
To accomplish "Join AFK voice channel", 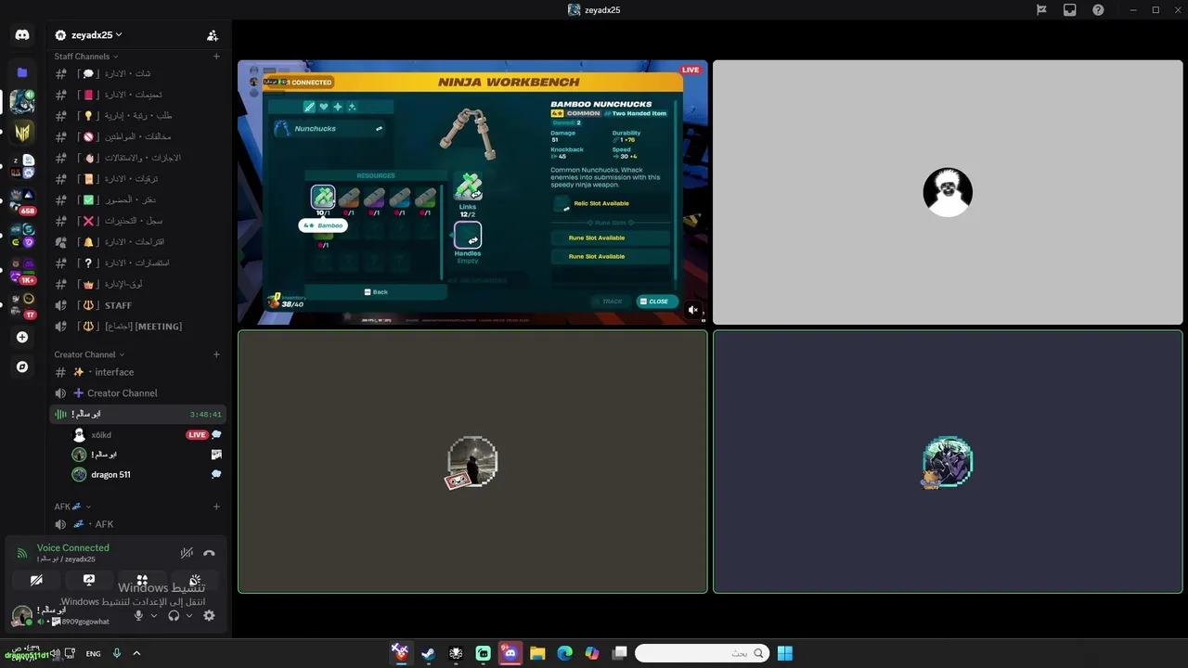I will [x=137, y=524].
